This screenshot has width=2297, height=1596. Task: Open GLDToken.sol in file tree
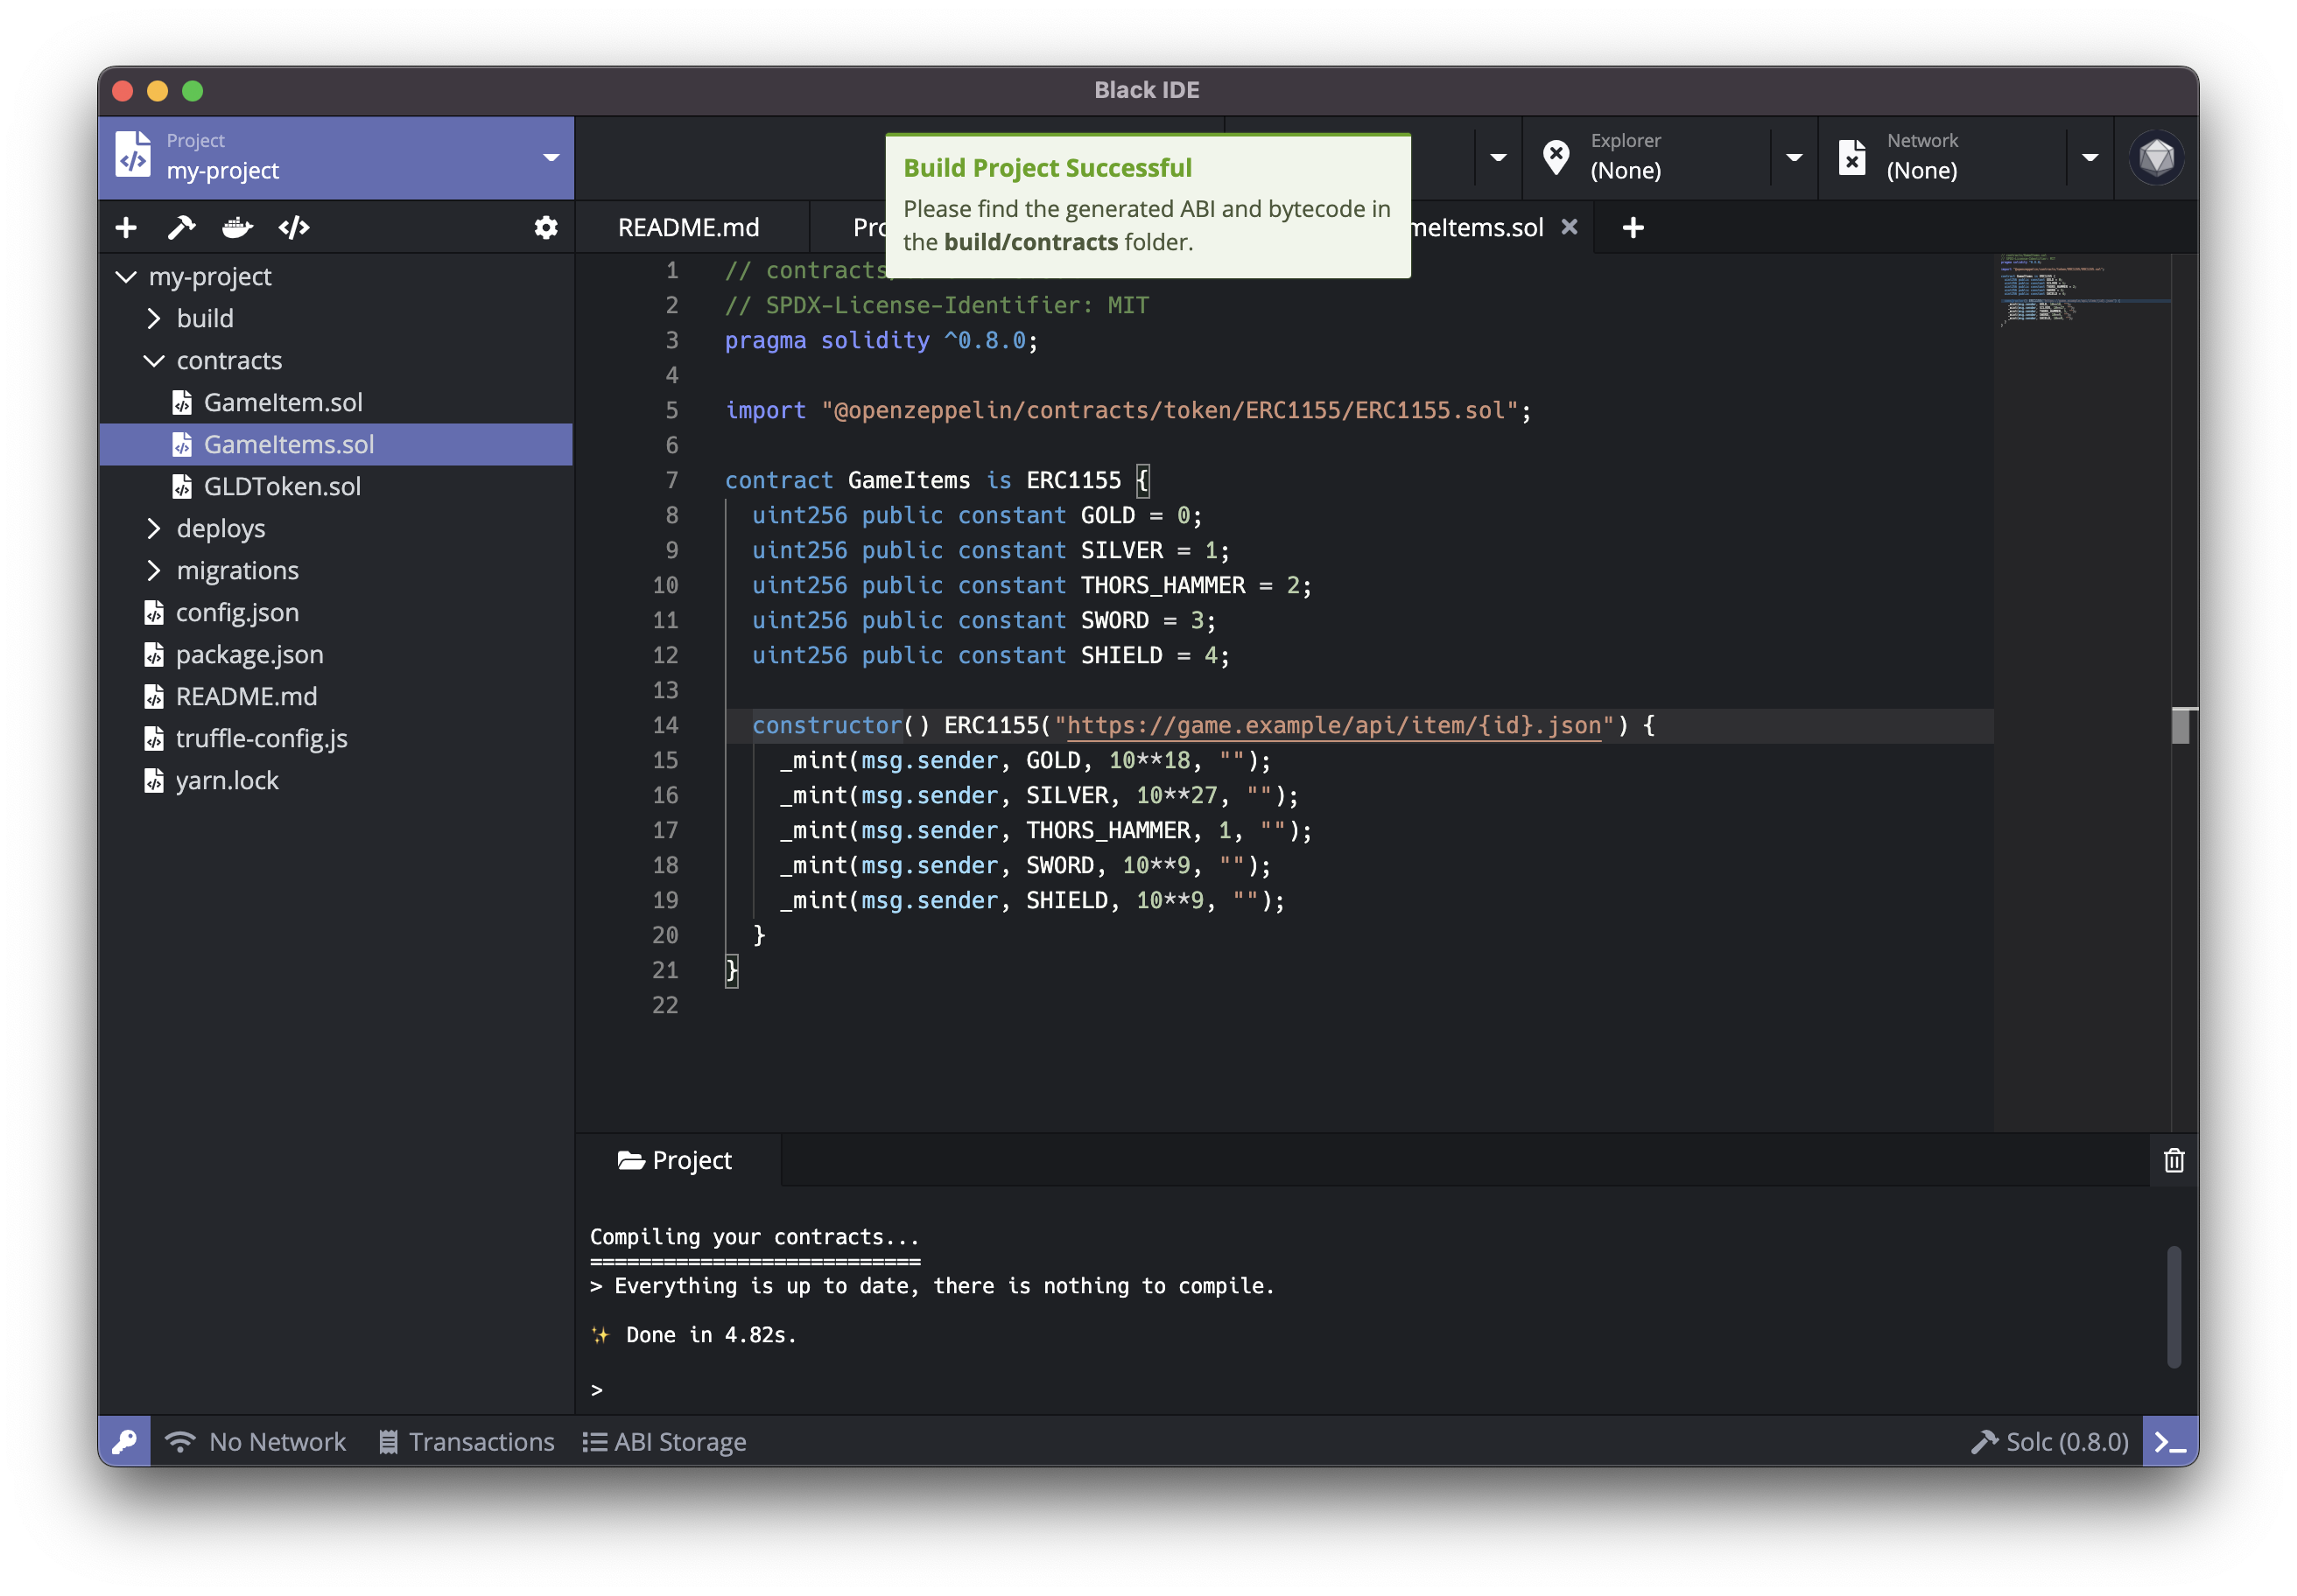(x=282, y=486)
